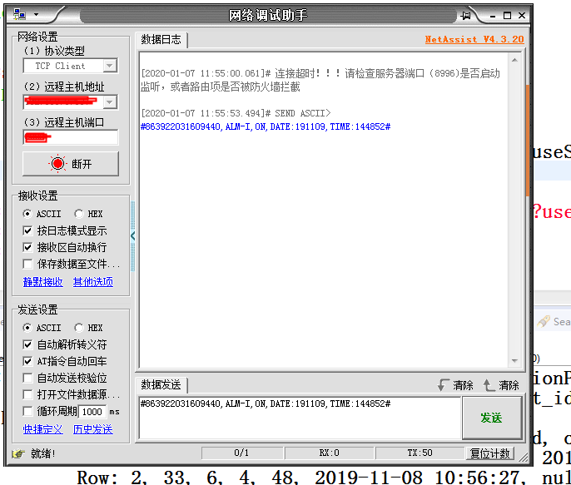Toggle 按日志模式显示 checkbox

27,230
